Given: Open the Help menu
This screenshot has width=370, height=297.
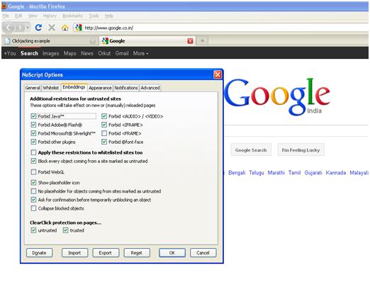Looking at the screenshot, I should click(x=109, y=16).
